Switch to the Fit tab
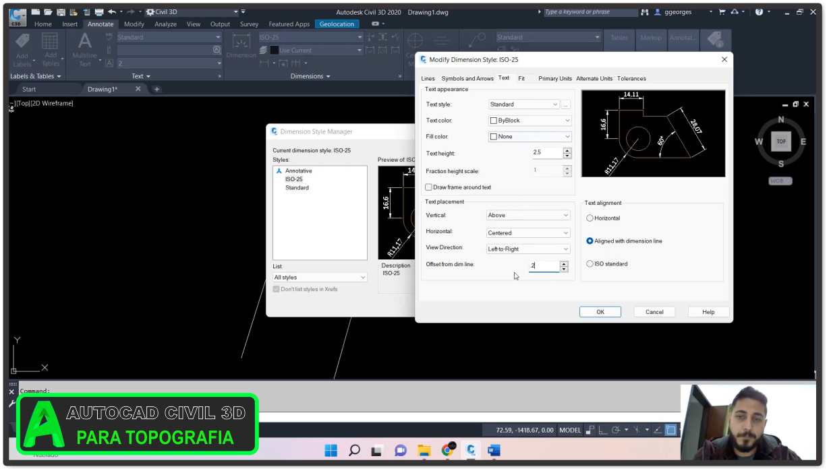The height and width of the screenshot is (473, 829). [x=521, y=79]
